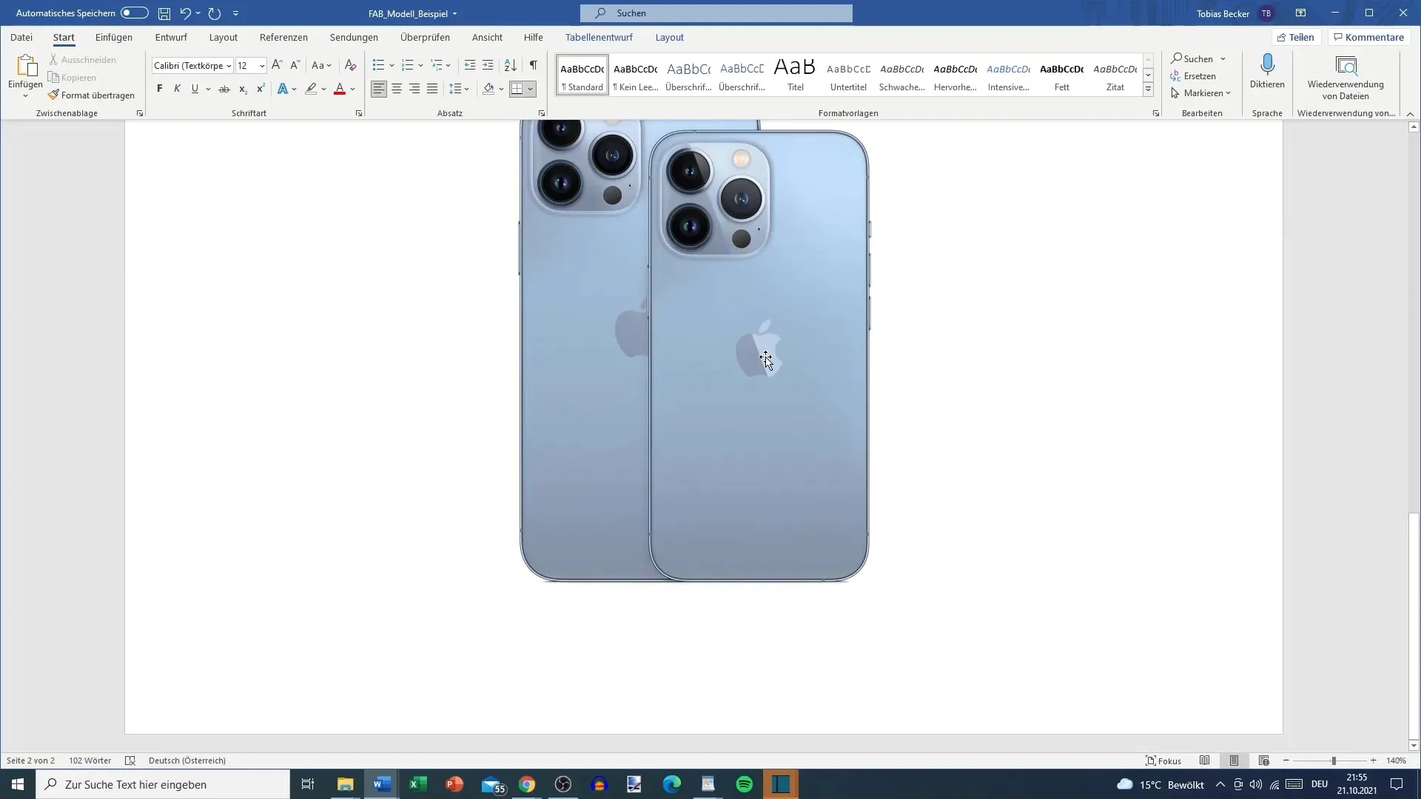
Task: Open Schriftart dialog launcher
Action: [x=359, y=113]
